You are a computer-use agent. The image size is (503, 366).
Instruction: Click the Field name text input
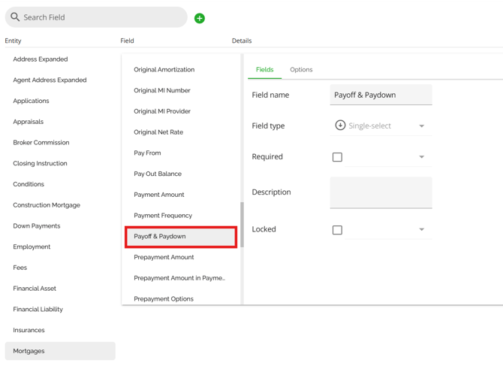[381, 95]
